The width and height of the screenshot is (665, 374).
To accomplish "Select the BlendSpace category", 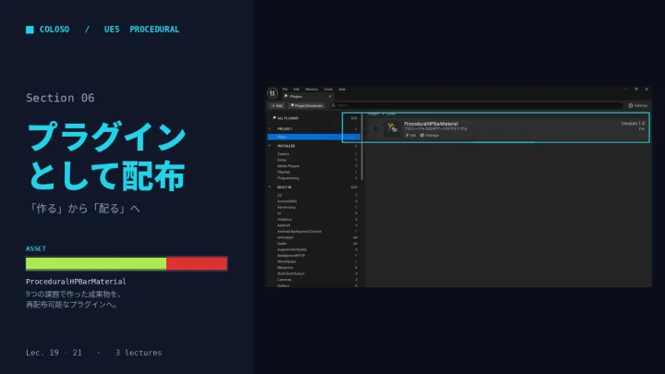I will 314,261.
